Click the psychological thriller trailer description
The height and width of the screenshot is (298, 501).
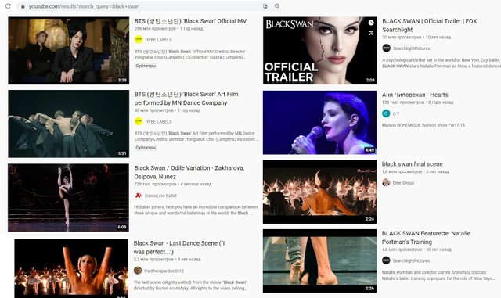(x=442, y=63)
